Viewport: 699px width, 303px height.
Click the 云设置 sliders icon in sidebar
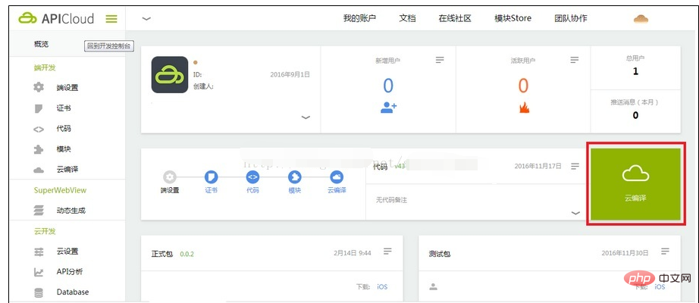click(x=39, y=251)
